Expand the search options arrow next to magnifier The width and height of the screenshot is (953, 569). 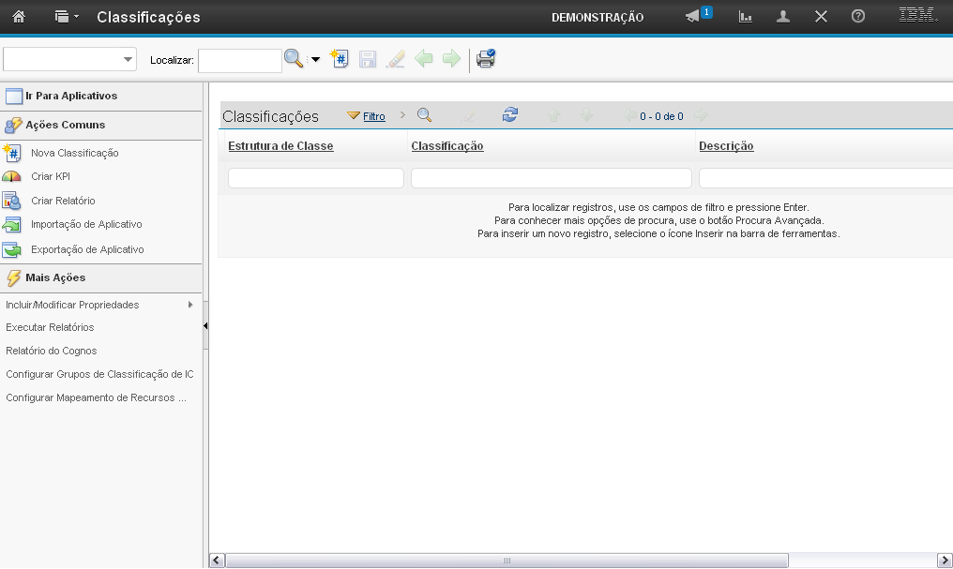[315, 60]
